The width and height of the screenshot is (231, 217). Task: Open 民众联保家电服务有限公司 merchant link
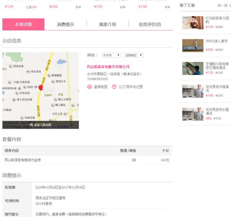pos(108,67)
